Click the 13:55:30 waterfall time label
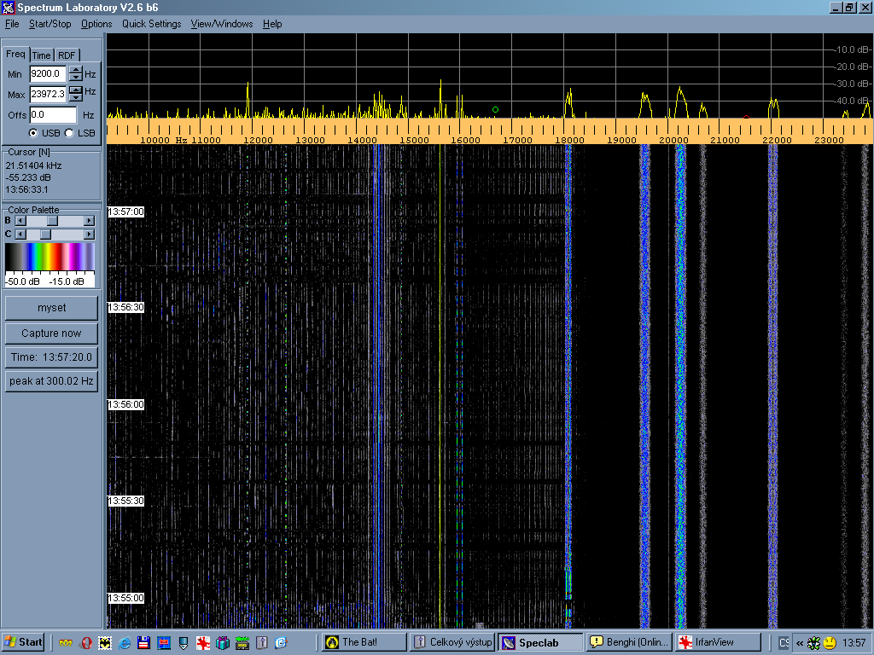 click(x=126, y=501)
